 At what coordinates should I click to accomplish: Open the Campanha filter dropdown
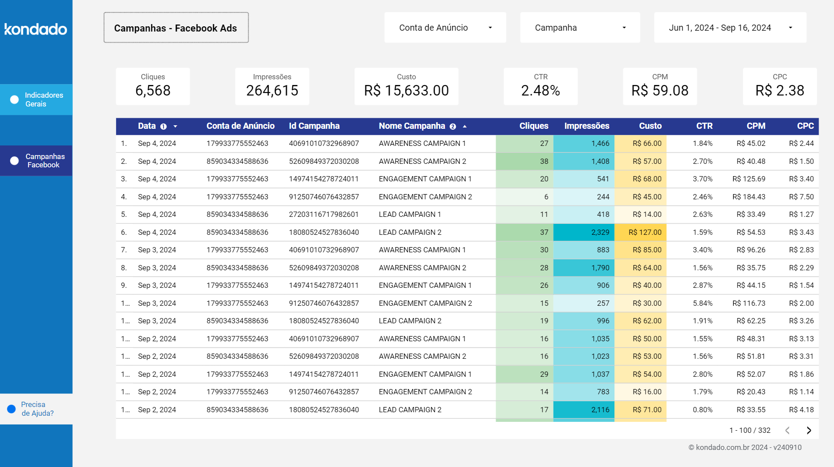coord(579,27)
